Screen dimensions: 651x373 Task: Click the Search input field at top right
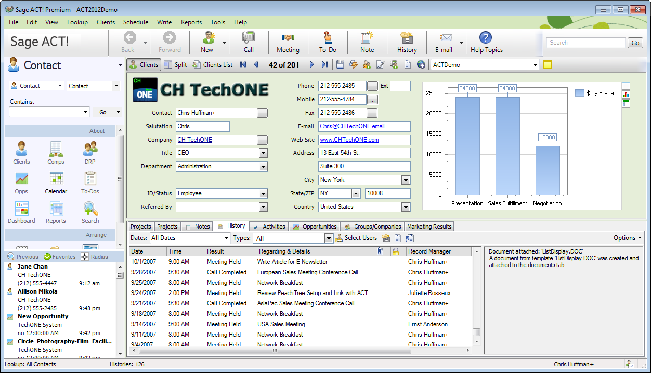point(585,43)
